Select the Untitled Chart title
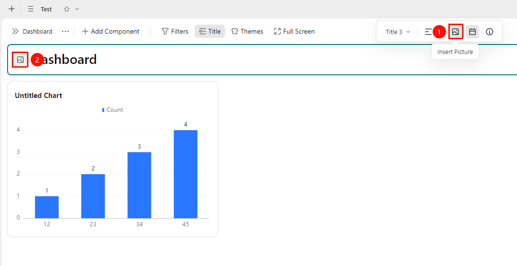Viewport: 517px width, 266px height. pyautogui.click(x=38, y=96)
